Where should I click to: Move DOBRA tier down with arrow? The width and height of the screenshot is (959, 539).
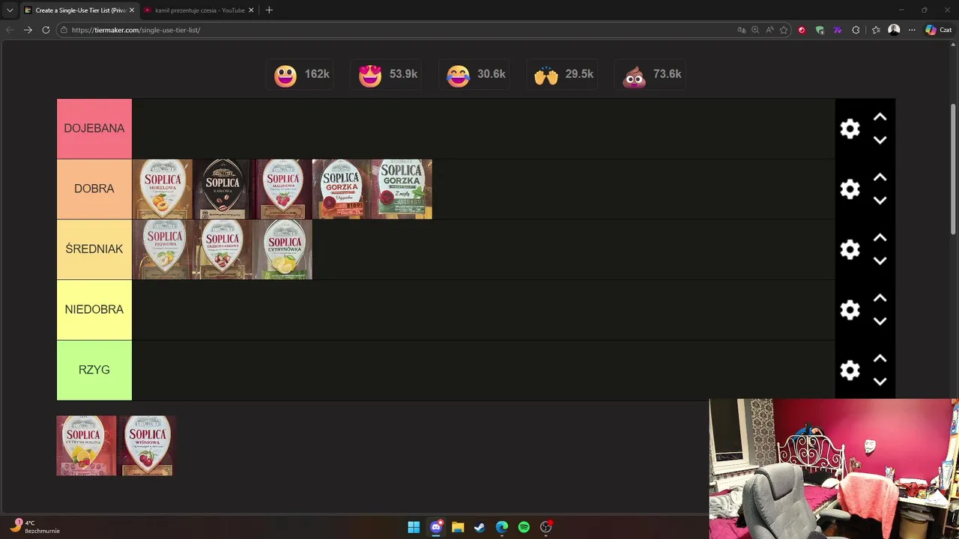click(880, 201)
